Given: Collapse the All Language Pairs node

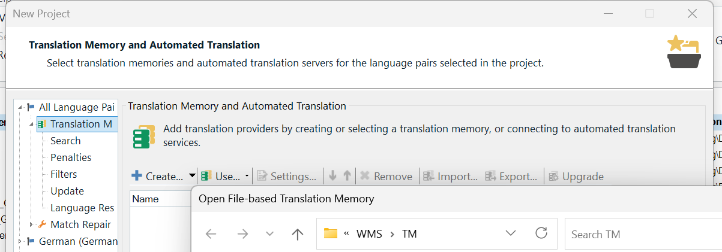Looking at the screenshot, I should 20,108.
